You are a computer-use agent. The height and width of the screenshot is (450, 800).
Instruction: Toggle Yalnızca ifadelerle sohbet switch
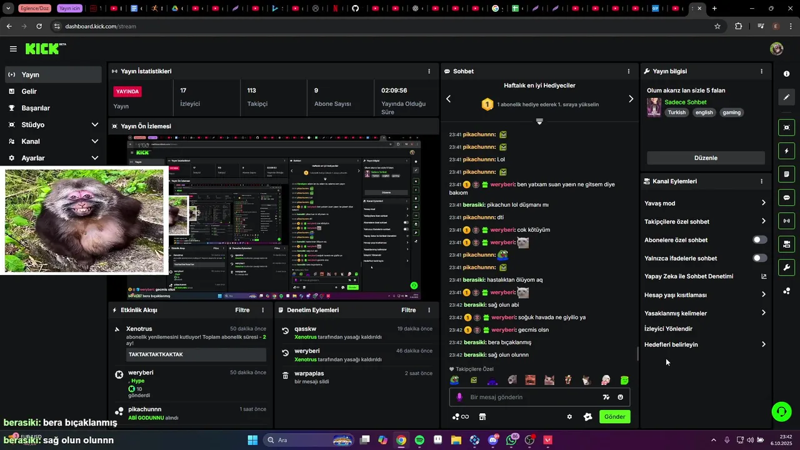[x=759, y=258]
